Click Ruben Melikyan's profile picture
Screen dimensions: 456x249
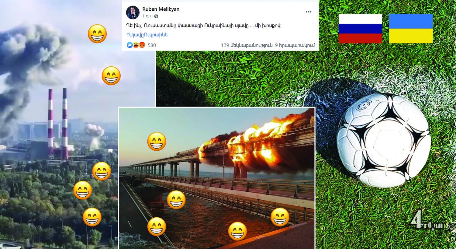click(133, 12)
